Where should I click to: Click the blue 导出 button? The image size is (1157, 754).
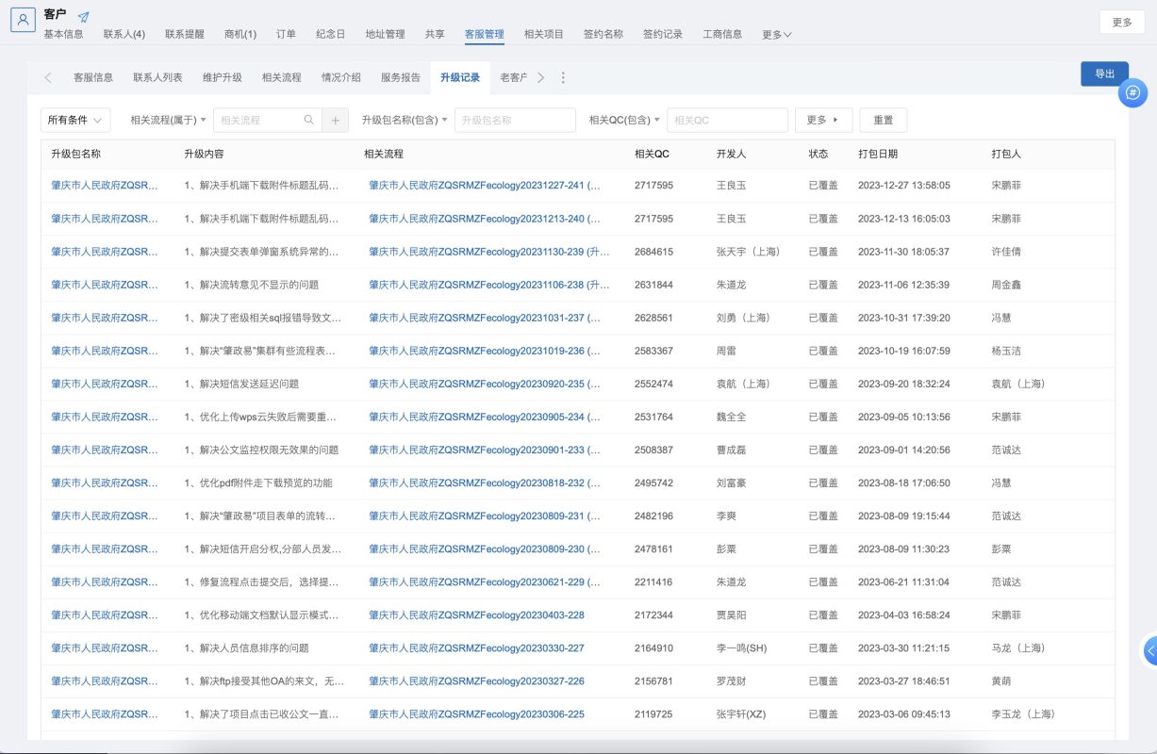point(1104,74)
